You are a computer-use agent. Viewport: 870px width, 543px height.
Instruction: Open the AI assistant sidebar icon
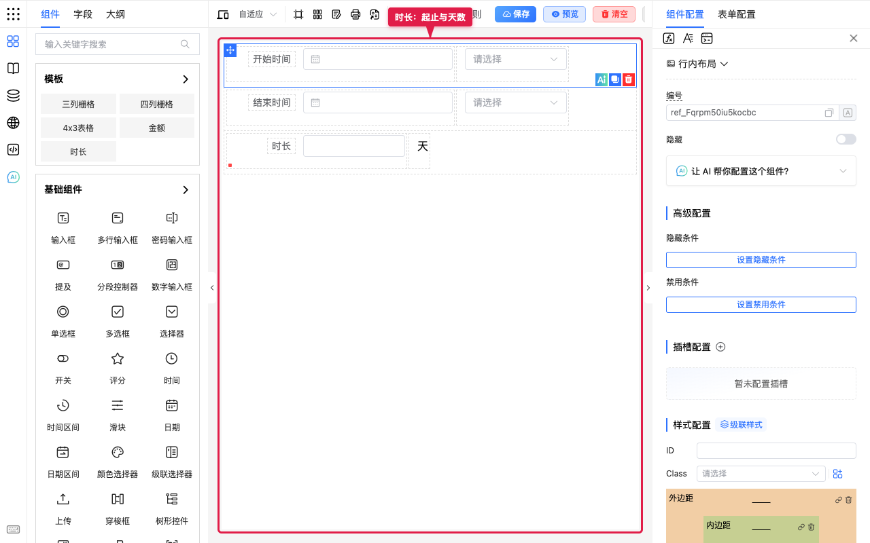point(13,177)
